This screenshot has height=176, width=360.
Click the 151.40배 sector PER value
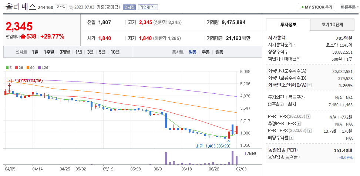click(343, 150)
